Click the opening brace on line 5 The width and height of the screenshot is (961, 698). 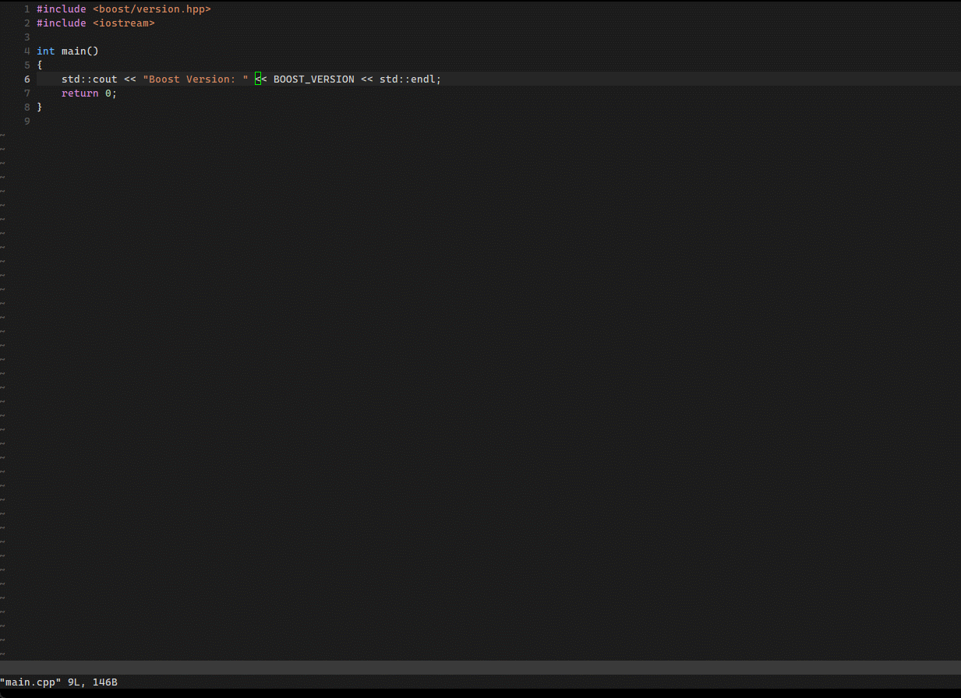tap(39, 65)
